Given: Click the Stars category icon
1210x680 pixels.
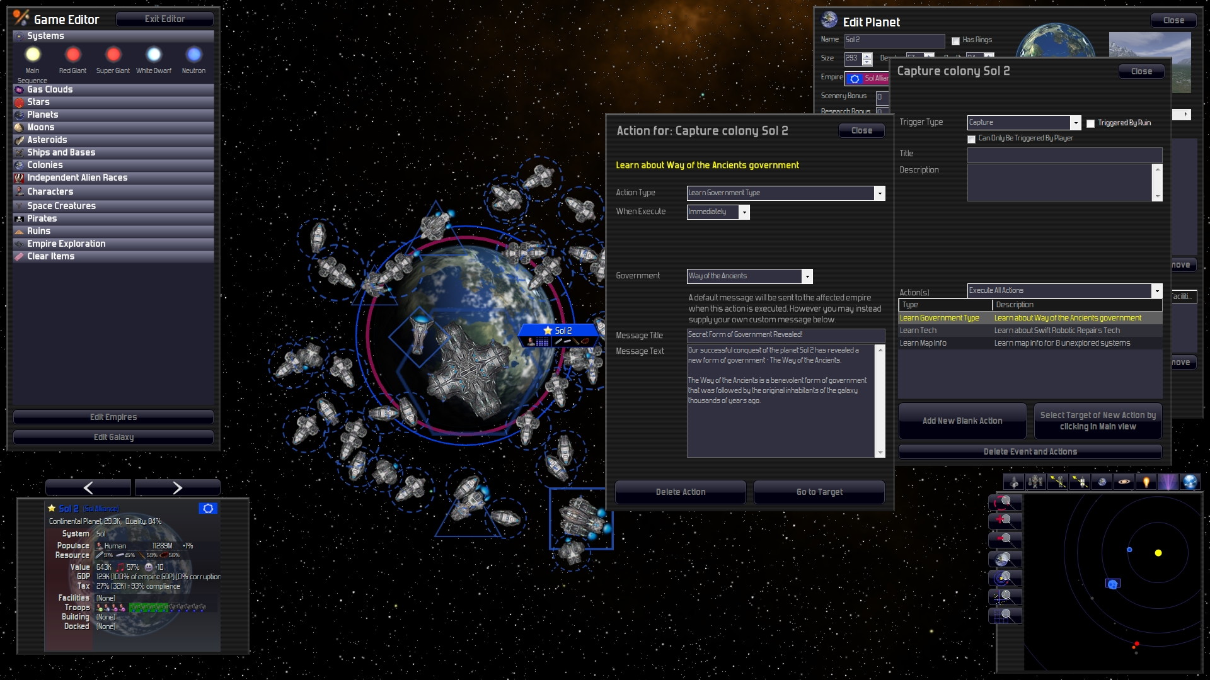Looking at the screenshot, I should pos(19,101).
